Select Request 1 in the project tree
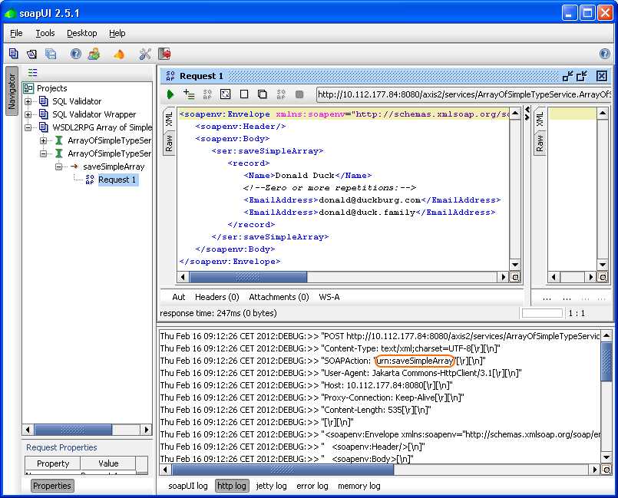Viewport: 618px width, 498px height. point(117,180)
